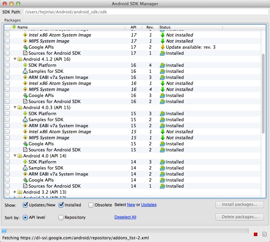
Task: Click the yellow update arrow for Google APIs 17
Action: point(162,47)
